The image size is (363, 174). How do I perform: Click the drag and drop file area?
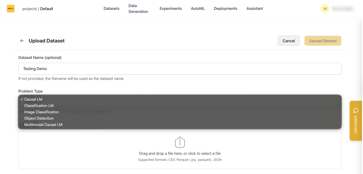point(180,149)
